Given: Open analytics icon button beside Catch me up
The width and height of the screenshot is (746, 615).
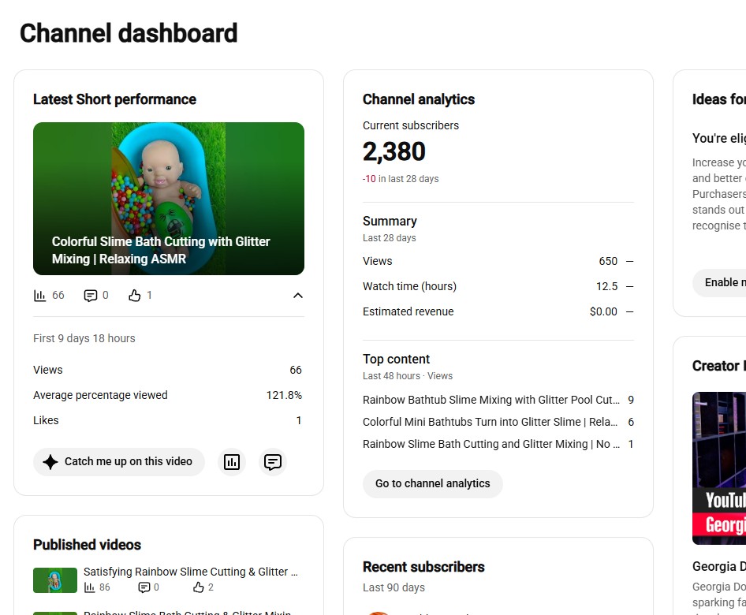Looking at the screenshot, I should (232, 462).
